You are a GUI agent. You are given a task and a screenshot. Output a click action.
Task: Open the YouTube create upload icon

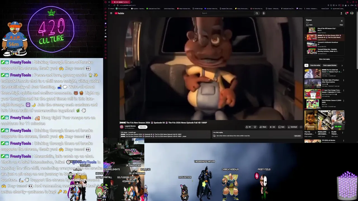341,13
